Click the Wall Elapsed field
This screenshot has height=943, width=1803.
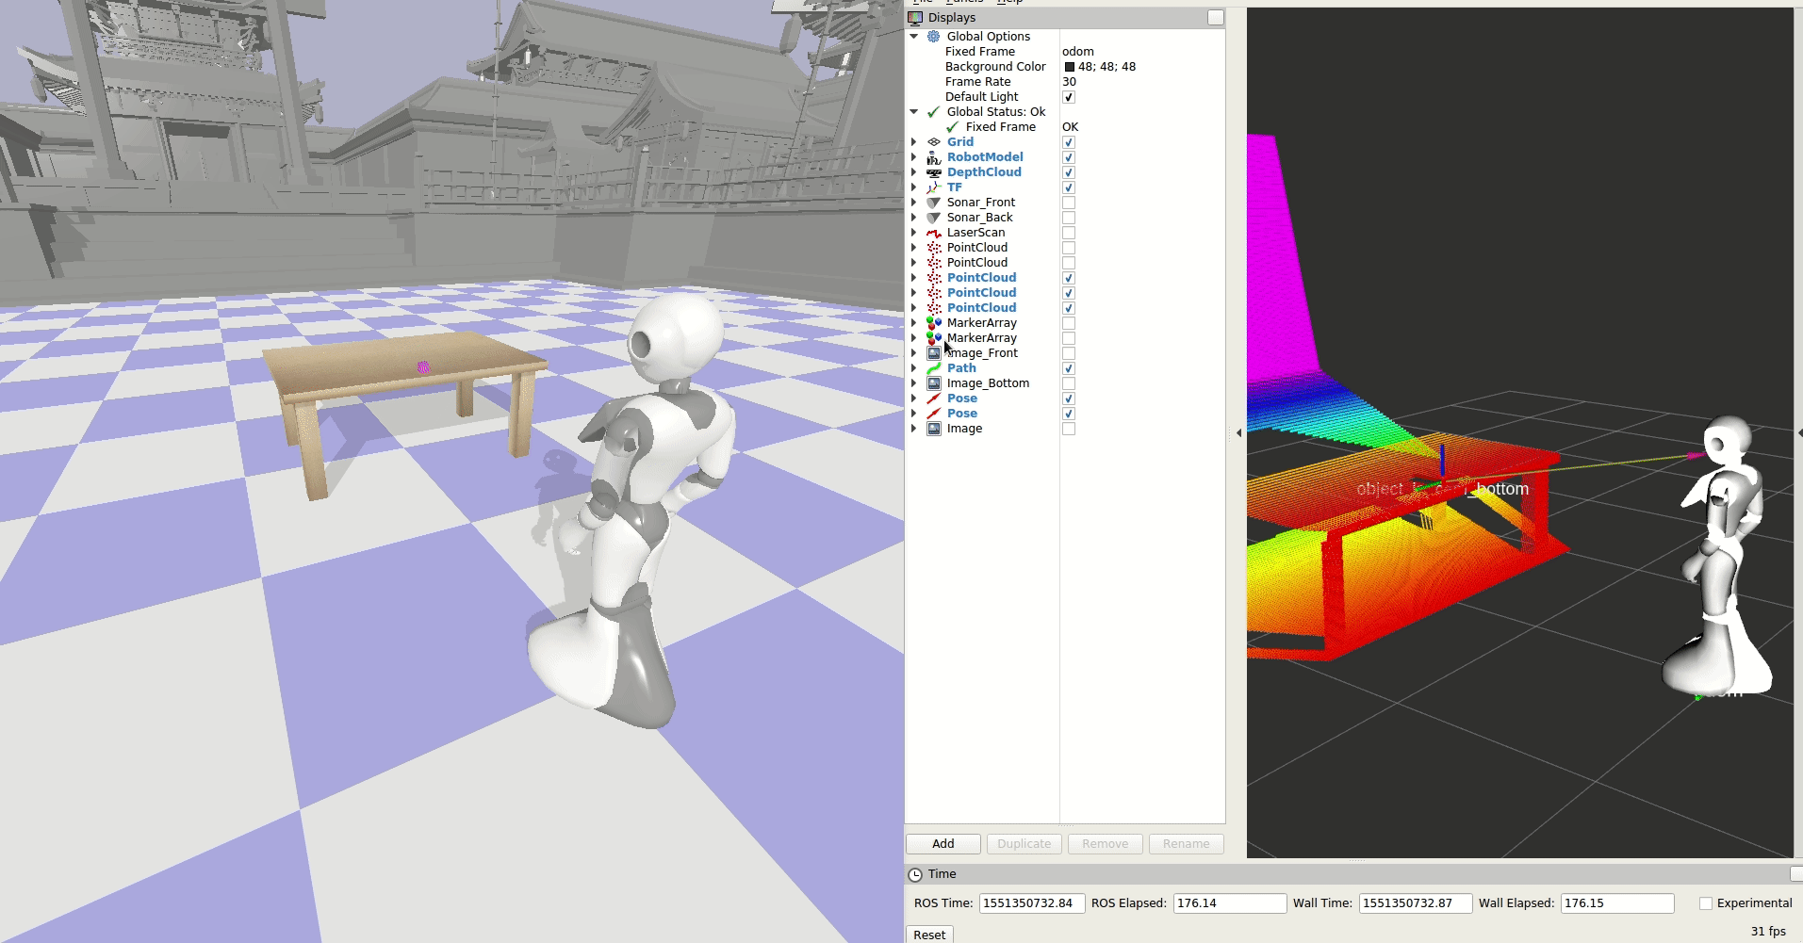(x=1617, y=903)
